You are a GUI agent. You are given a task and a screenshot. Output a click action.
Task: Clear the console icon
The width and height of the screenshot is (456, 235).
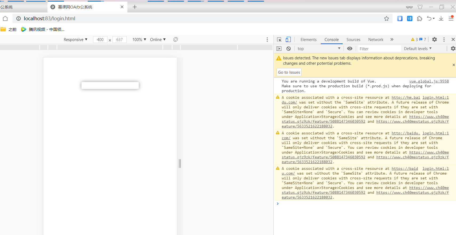(289, 48)
